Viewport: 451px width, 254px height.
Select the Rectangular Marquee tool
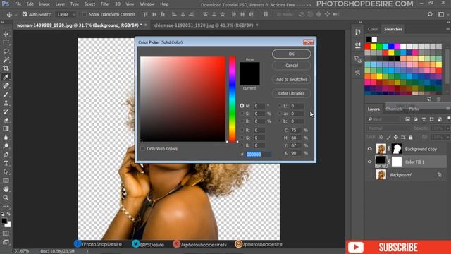click(6, 42)
